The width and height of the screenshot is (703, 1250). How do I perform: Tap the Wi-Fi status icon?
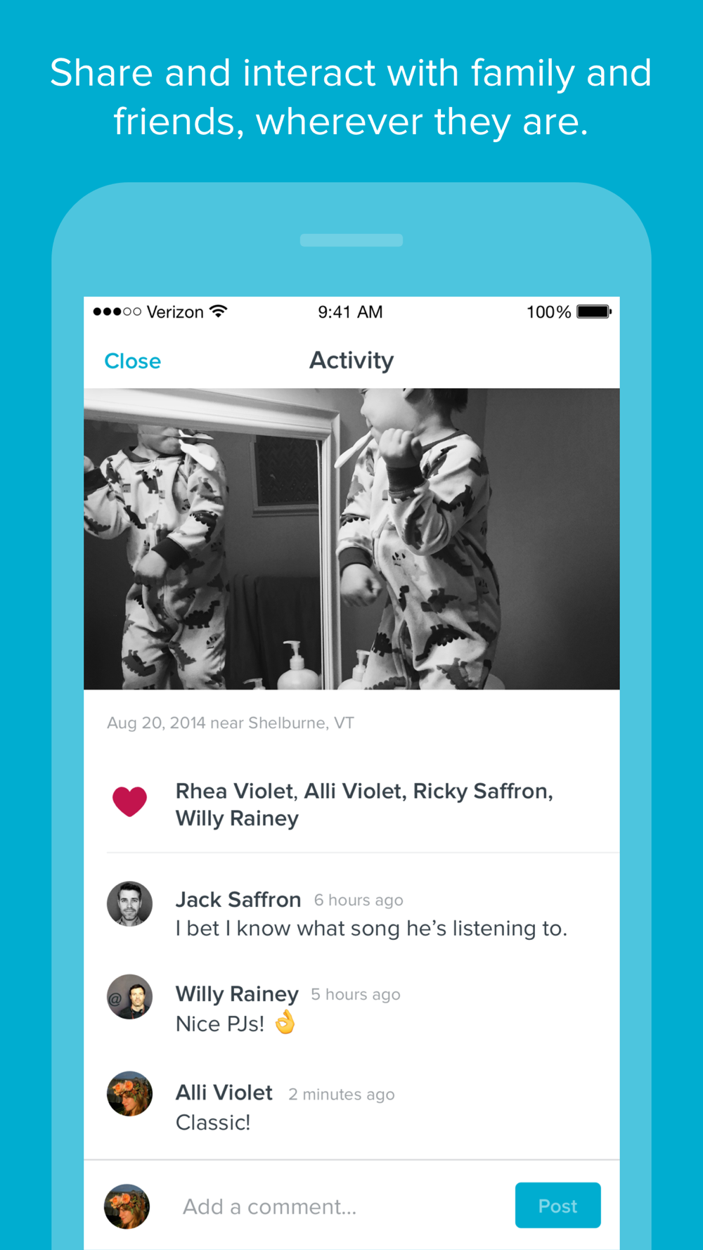pyautogui.click(x=219, y=311)
